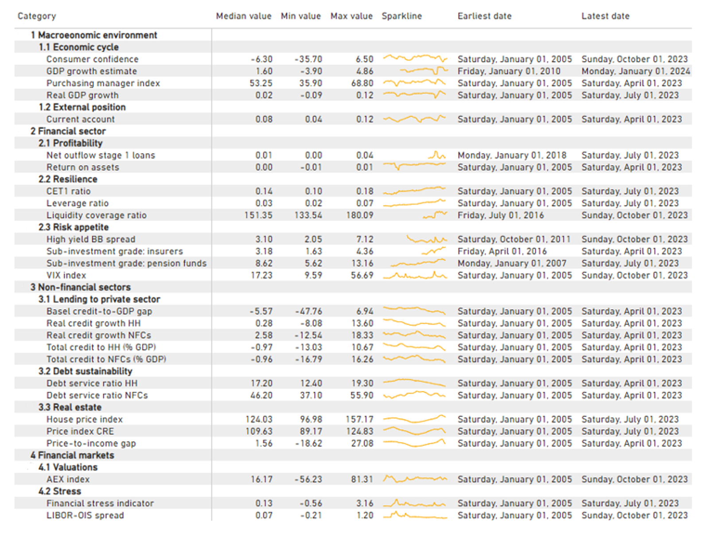The width and height of the screenshot is (709, 539).
Task: Click the sparkline for Purchasing manager index
Action: tap(414, 83)
